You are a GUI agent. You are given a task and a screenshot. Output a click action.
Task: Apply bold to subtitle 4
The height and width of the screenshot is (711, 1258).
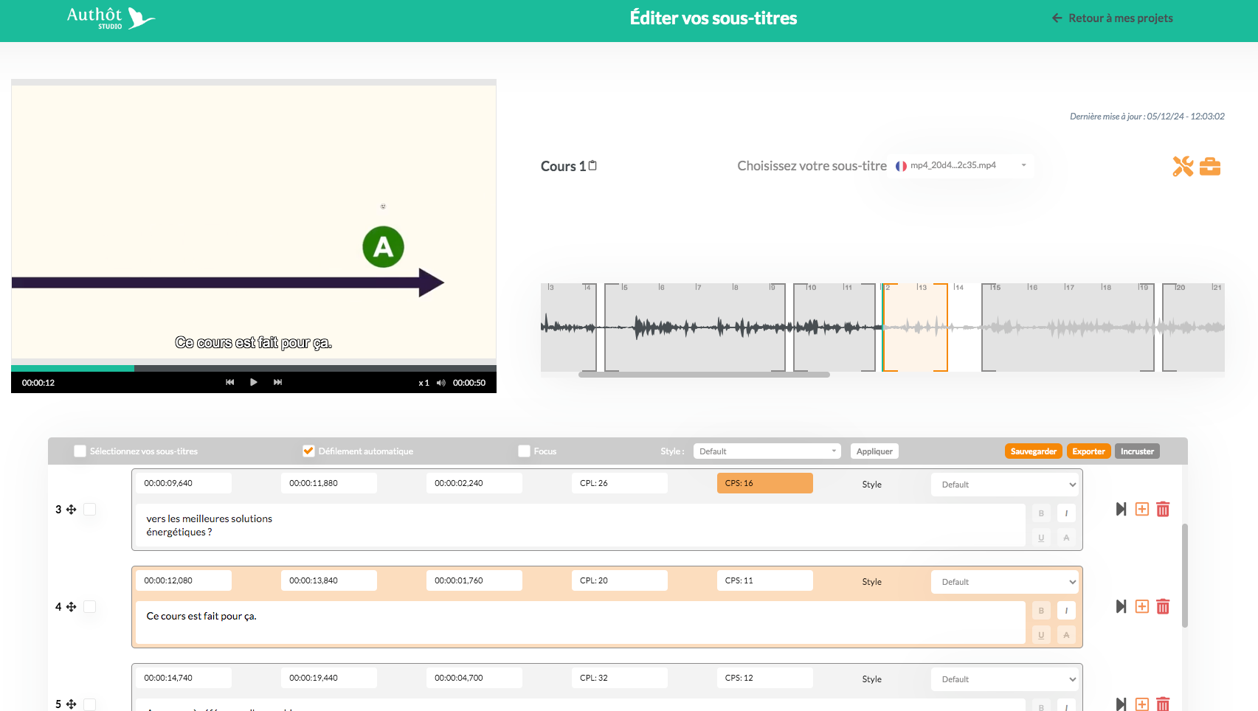[1041, 611]
